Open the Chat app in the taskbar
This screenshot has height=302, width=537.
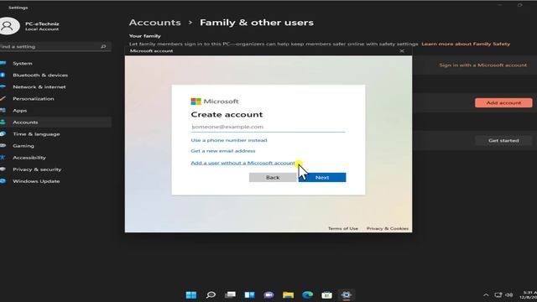(268, 294)
